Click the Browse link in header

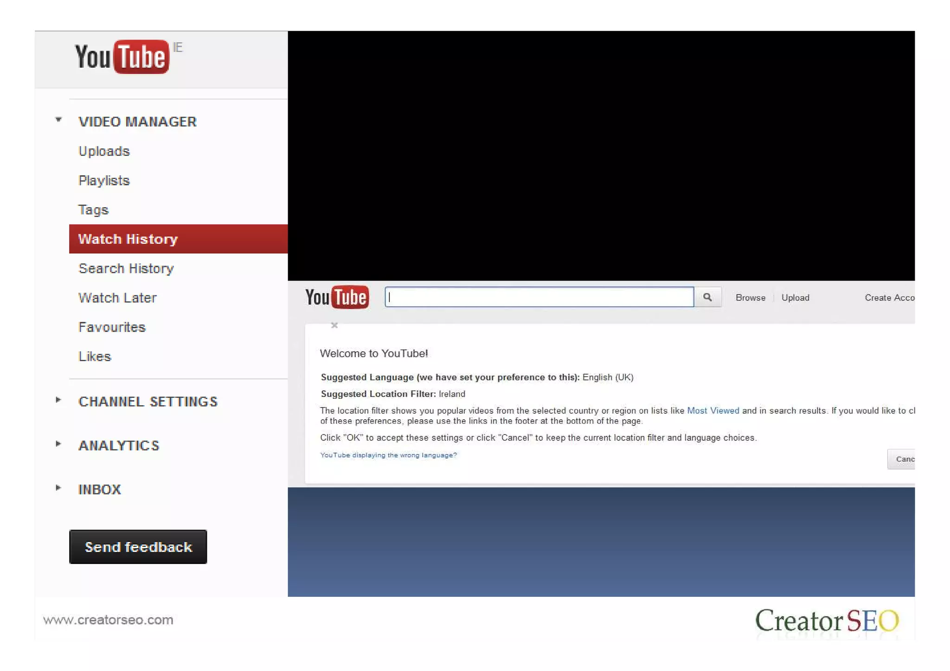pyautogui.click(x=750, y=298)
